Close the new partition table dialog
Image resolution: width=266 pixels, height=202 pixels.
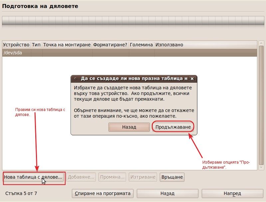pos(192,79)
